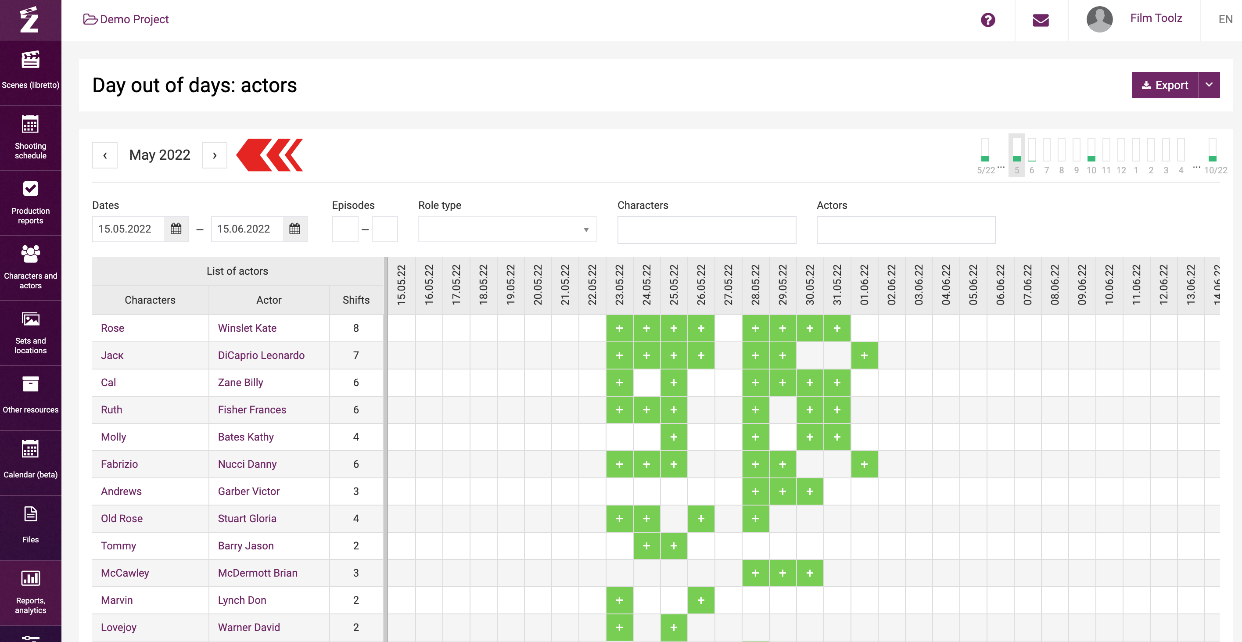Click into the Actors filter field
This screenshot has height=642, width=1242.
tap(906, 230)
